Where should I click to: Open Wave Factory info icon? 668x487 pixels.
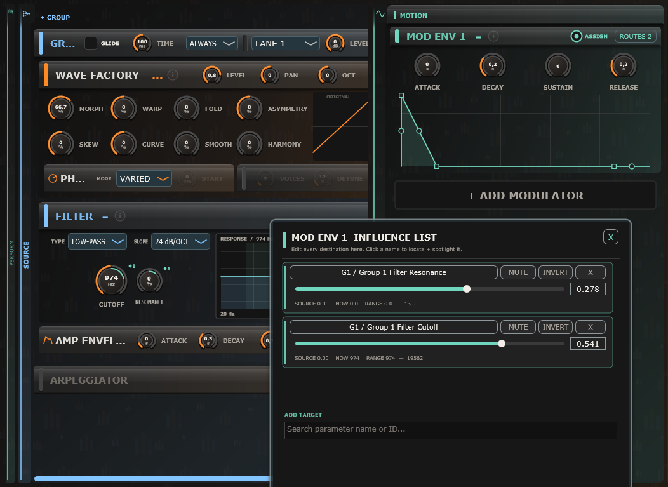(173, 75)
